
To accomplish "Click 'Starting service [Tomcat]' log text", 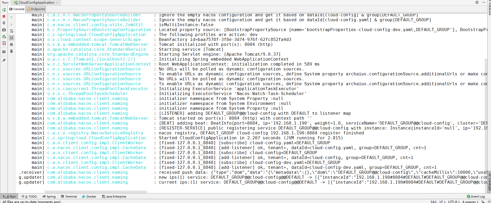I will (x=191, y=49).
